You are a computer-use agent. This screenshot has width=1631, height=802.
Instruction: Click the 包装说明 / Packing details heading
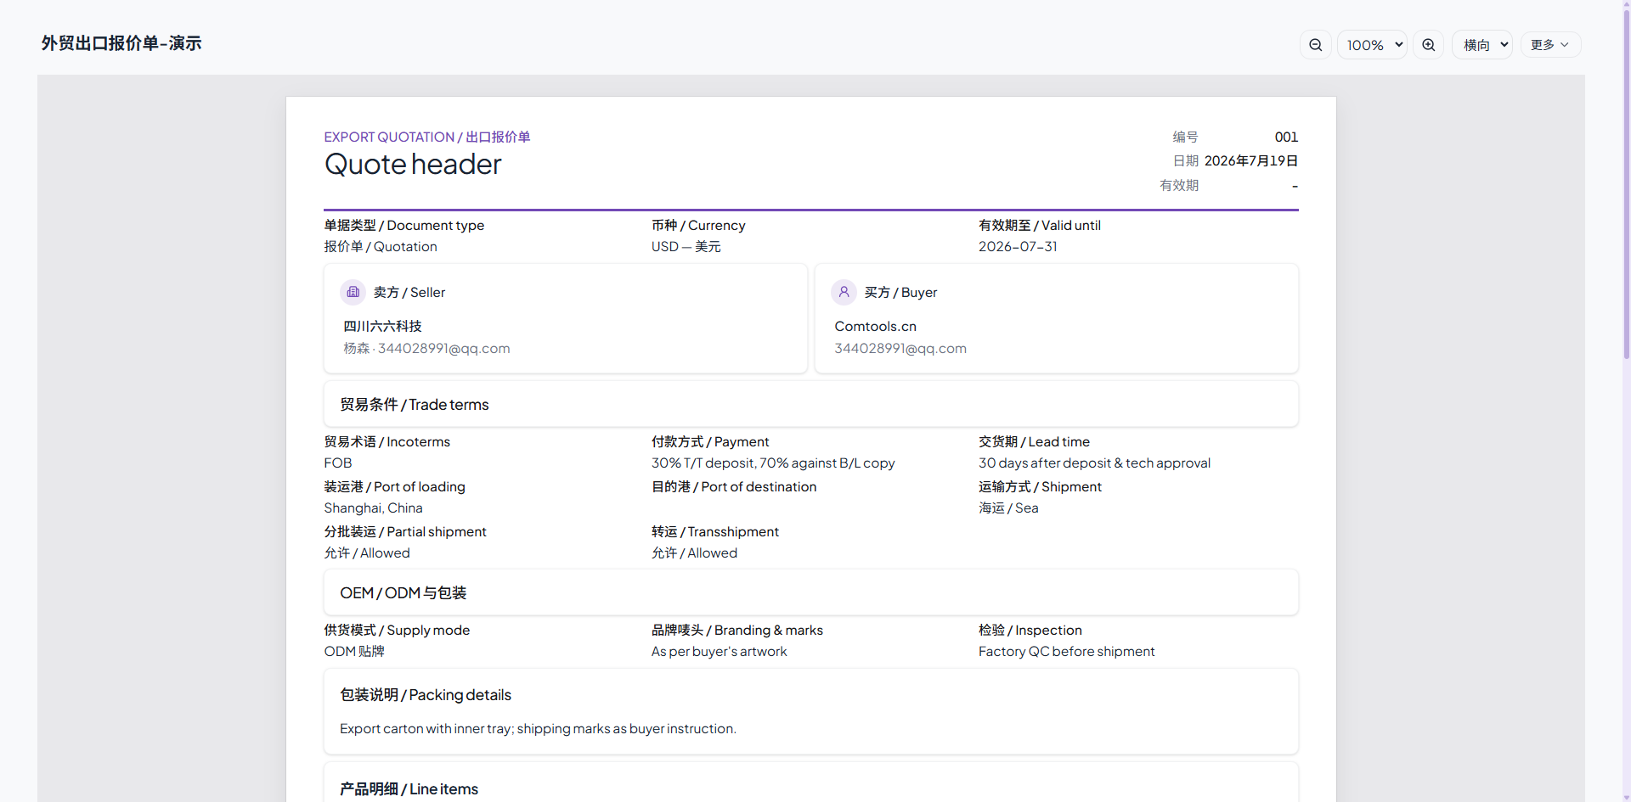pyautogui.click(x=426, y=694)
